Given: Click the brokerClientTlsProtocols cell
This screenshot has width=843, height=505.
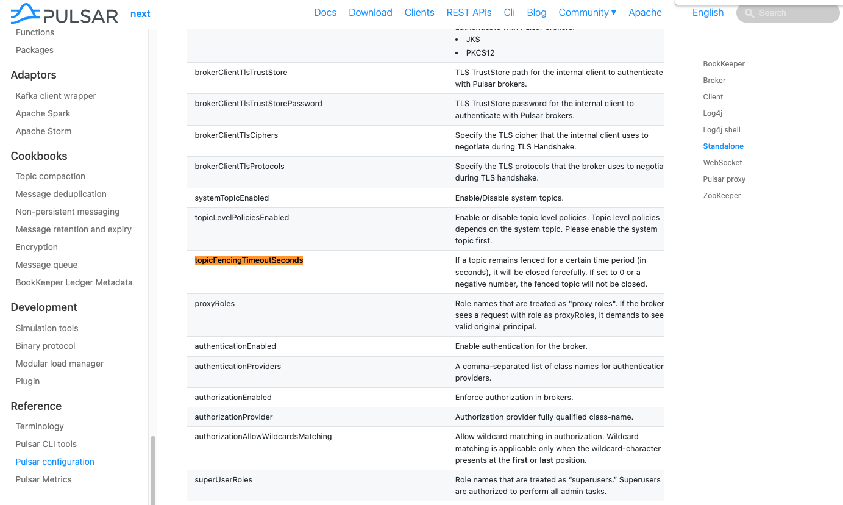Looking at the screenshot, I should coord(317,172).
